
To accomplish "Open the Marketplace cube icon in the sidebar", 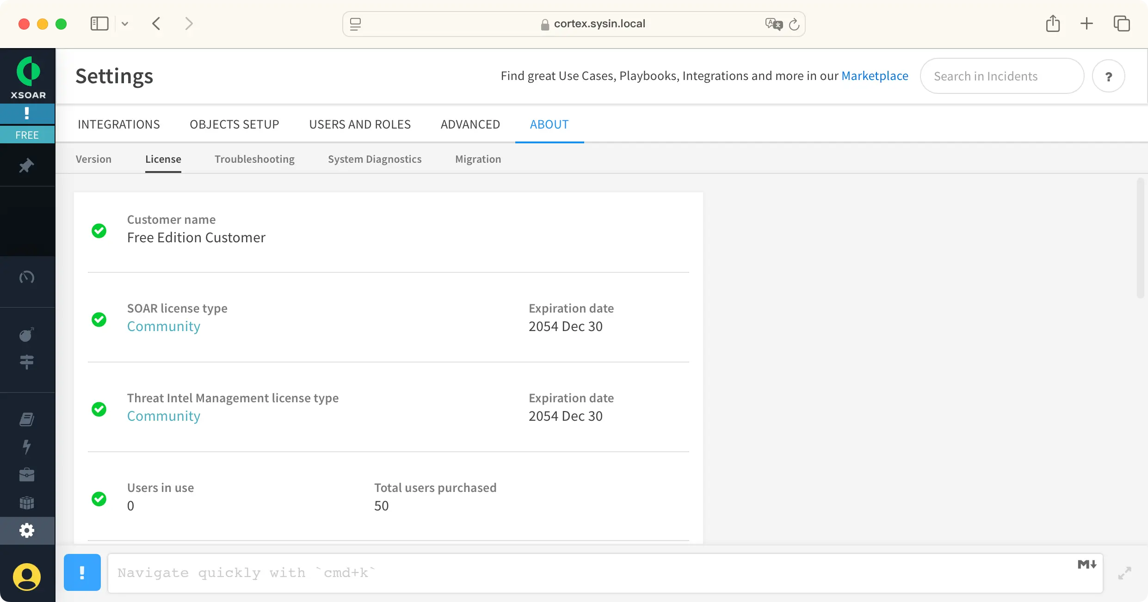I will click(27, 503).
